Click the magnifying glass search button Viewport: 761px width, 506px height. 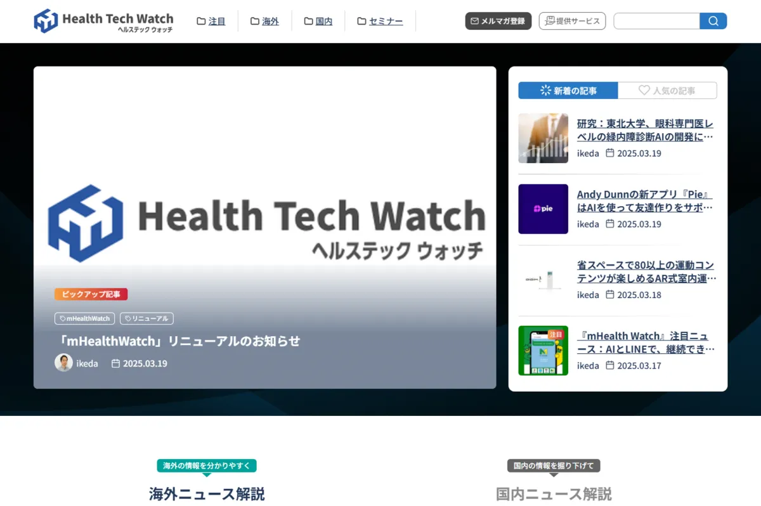713,21
